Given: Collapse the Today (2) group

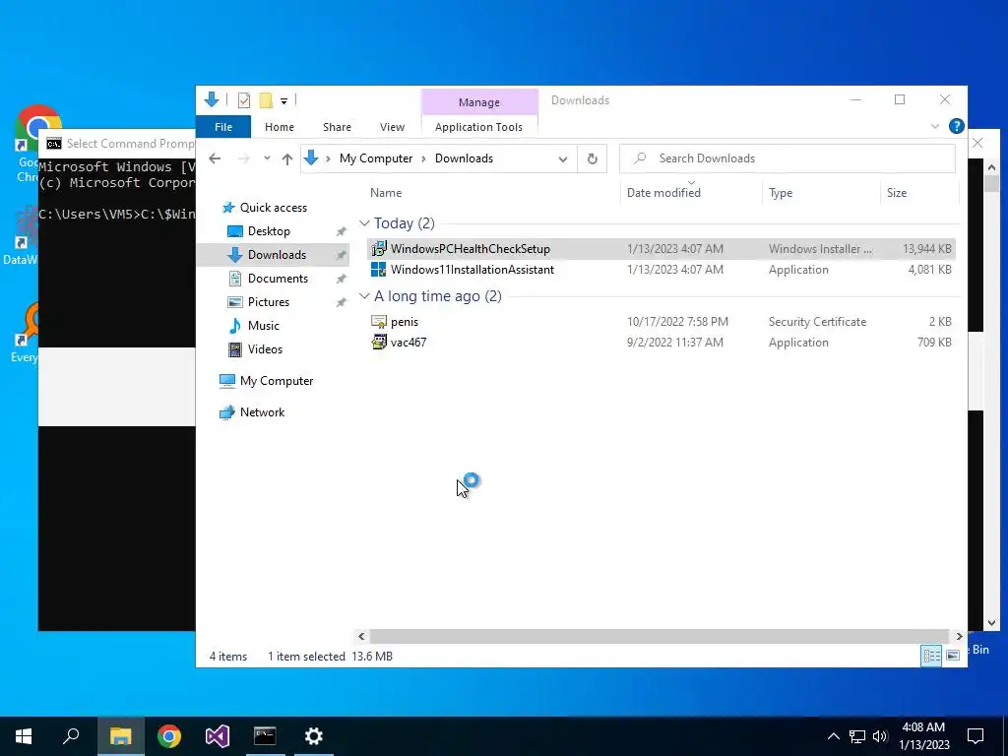Looking at the screenshot, I should click(x=364, y=223).
